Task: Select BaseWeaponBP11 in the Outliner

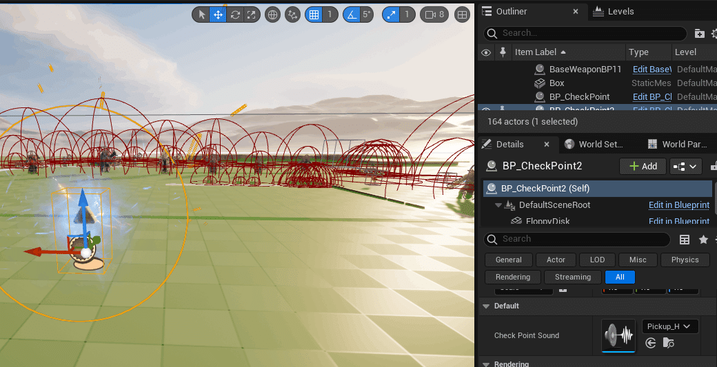Action: [x=585, y=70]
